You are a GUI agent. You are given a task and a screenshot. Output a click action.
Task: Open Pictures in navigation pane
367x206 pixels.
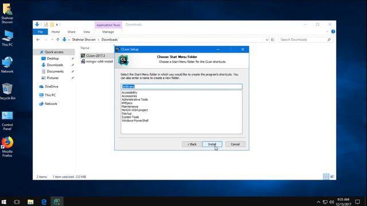point(52,78)
